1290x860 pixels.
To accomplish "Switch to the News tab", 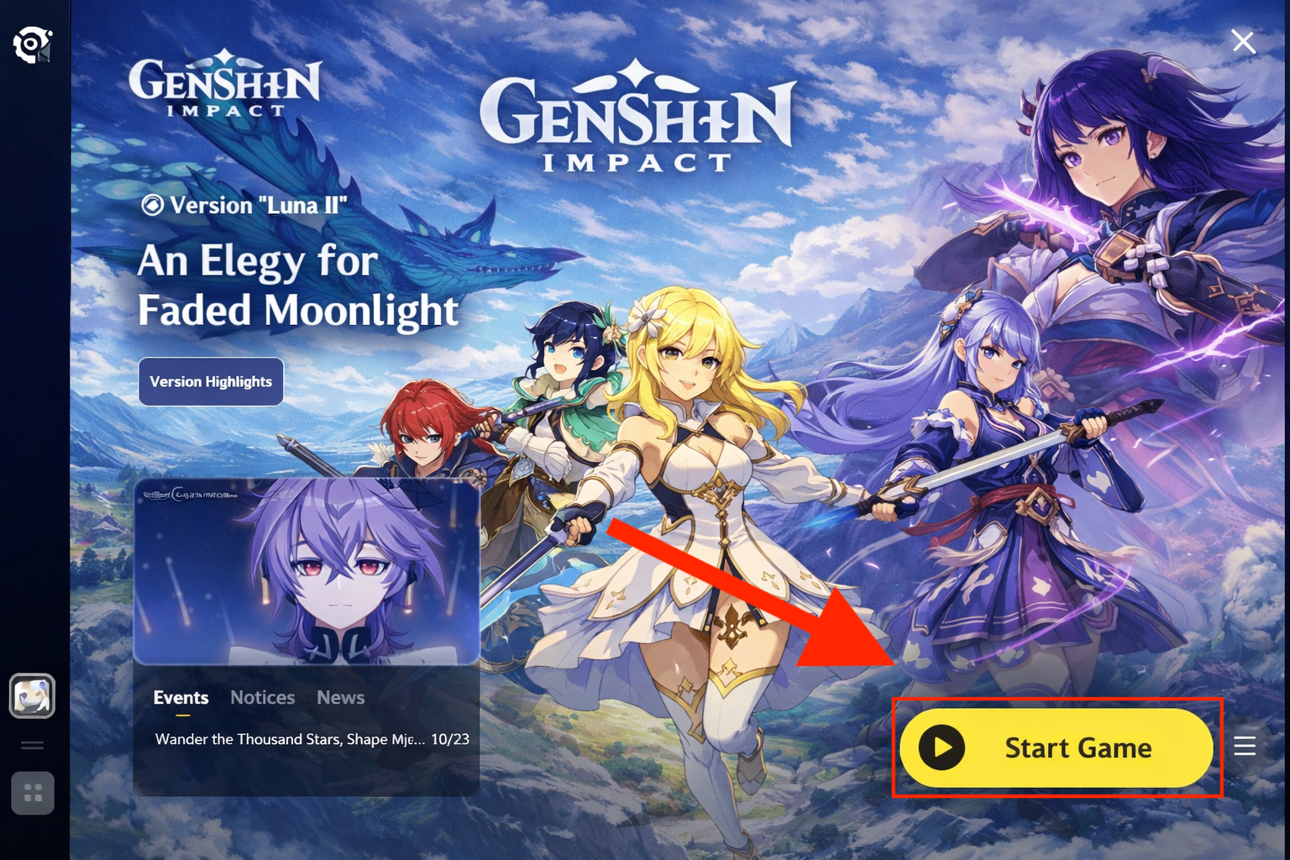I will pyautogui.click(x=341, y=698).
